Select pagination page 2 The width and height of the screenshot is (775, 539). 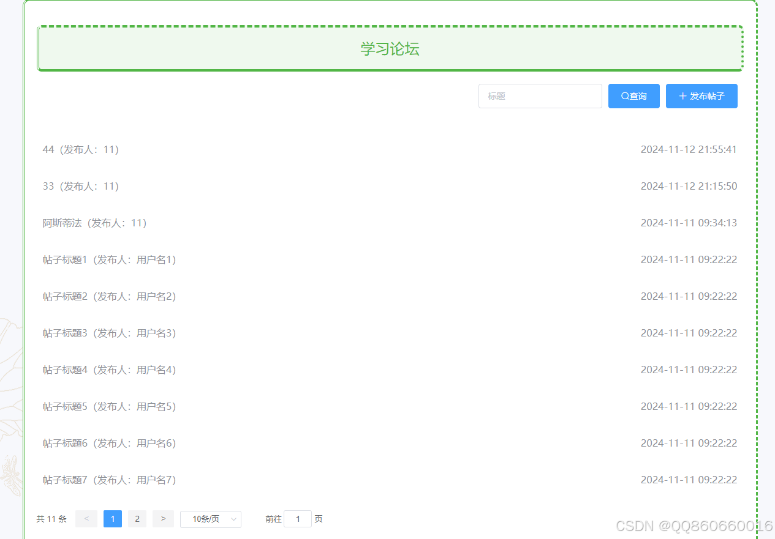137,519
